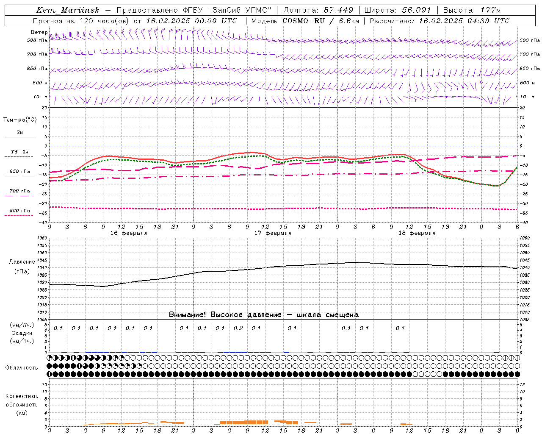This screenshot has height=434, width=542.
Task: Click the '(мм/1ч.)' precipitation unit label
Action: coord(22,341)
